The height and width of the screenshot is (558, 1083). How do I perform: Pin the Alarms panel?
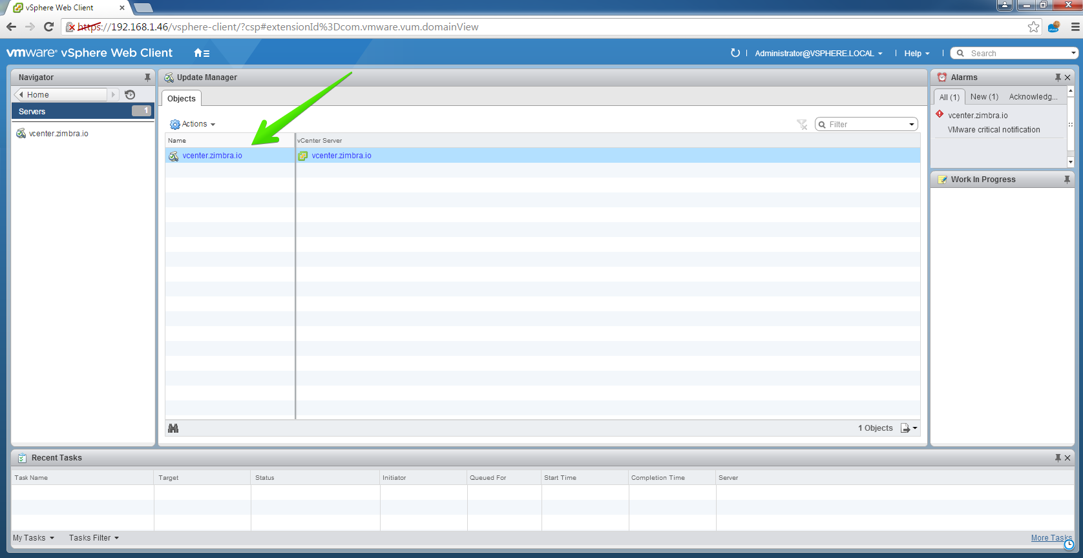click(x=1058, y=77)
